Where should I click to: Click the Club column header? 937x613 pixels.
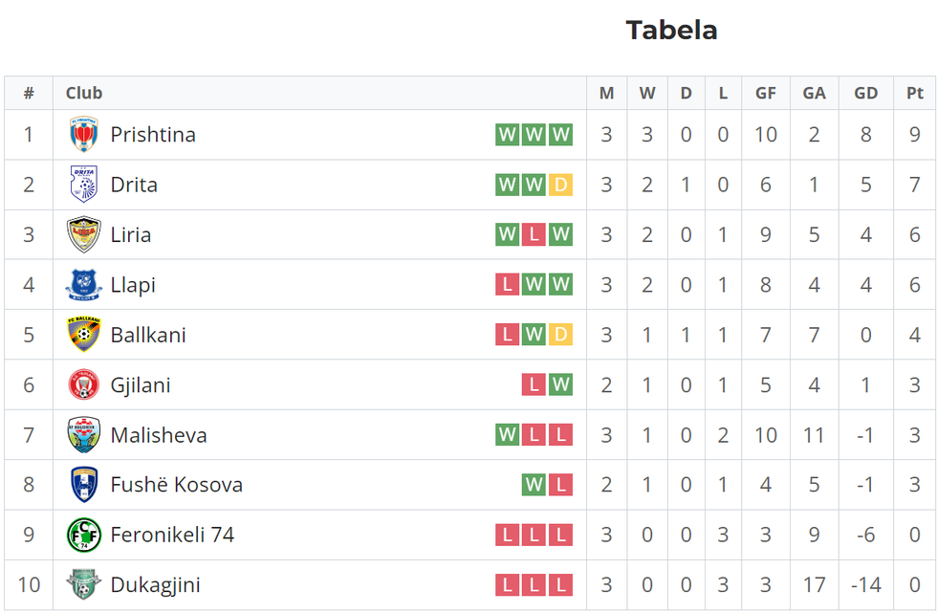point(84,93)
